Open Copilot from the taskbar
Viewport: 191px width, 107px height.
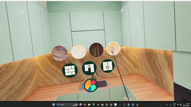coord(85,104)
